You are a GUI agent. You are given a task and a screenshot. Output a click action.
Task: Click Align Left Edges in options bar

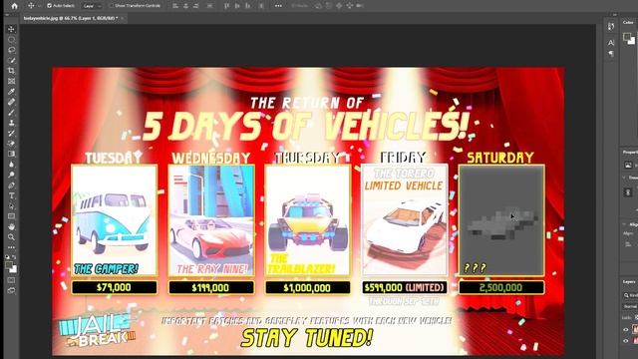[x=175, y=6]
